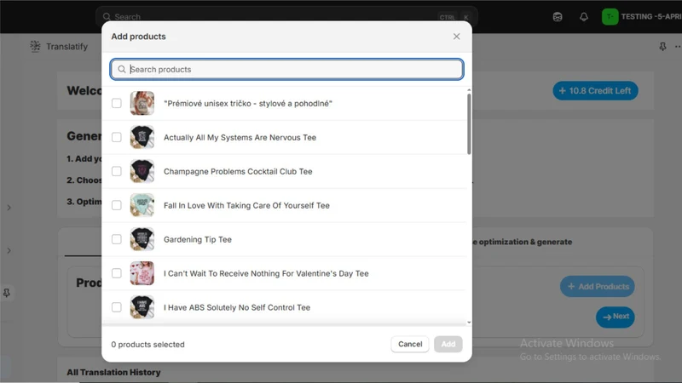
Task: Check Champagne Problems Cocktail Club Tee
Action: tap(117, 171)
